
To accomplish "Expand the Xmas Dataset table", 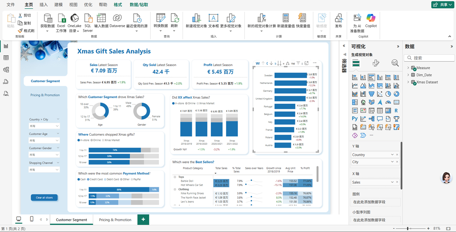I will coord(408,82).
